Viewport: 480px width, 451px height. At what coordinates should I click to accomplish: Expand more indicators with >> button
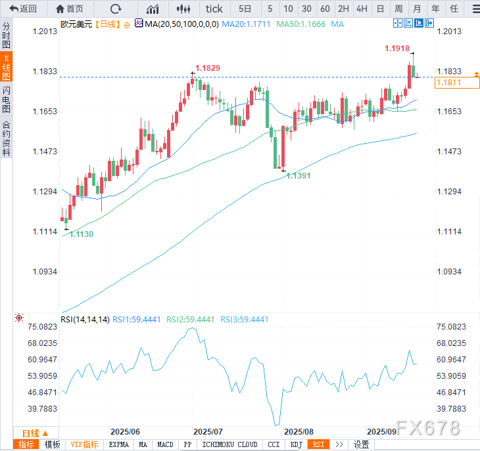tap(339, 444)
